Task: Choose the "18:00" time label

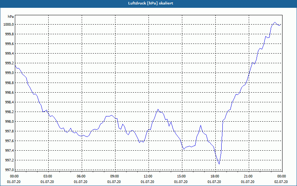Action: [215, 176]
